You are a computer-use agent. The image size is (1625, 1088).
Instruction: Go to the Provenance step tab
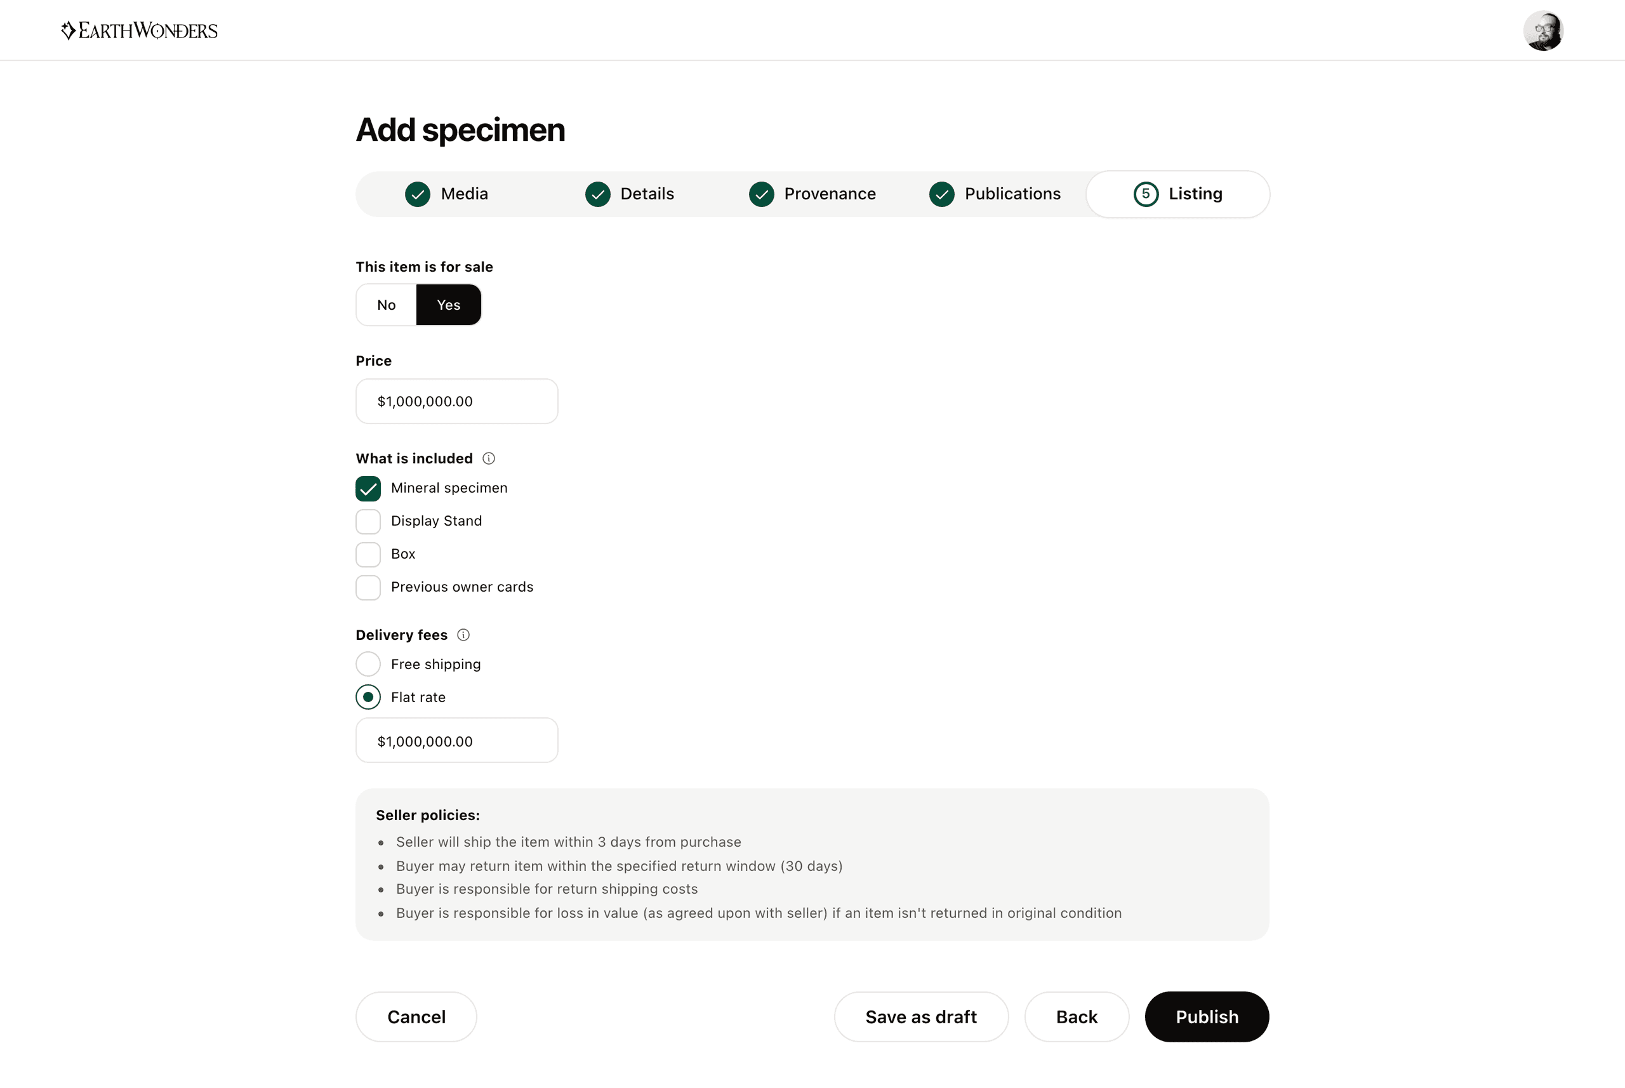(812, 194)
